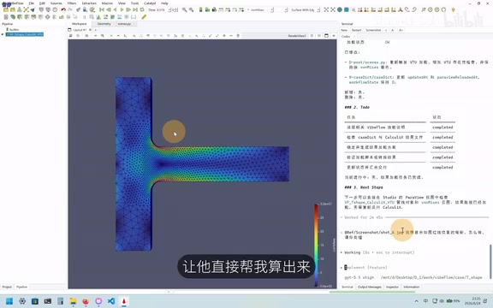Switch to the Information tab
Viewport: 493px width, 308px height.
coord(411,287)
